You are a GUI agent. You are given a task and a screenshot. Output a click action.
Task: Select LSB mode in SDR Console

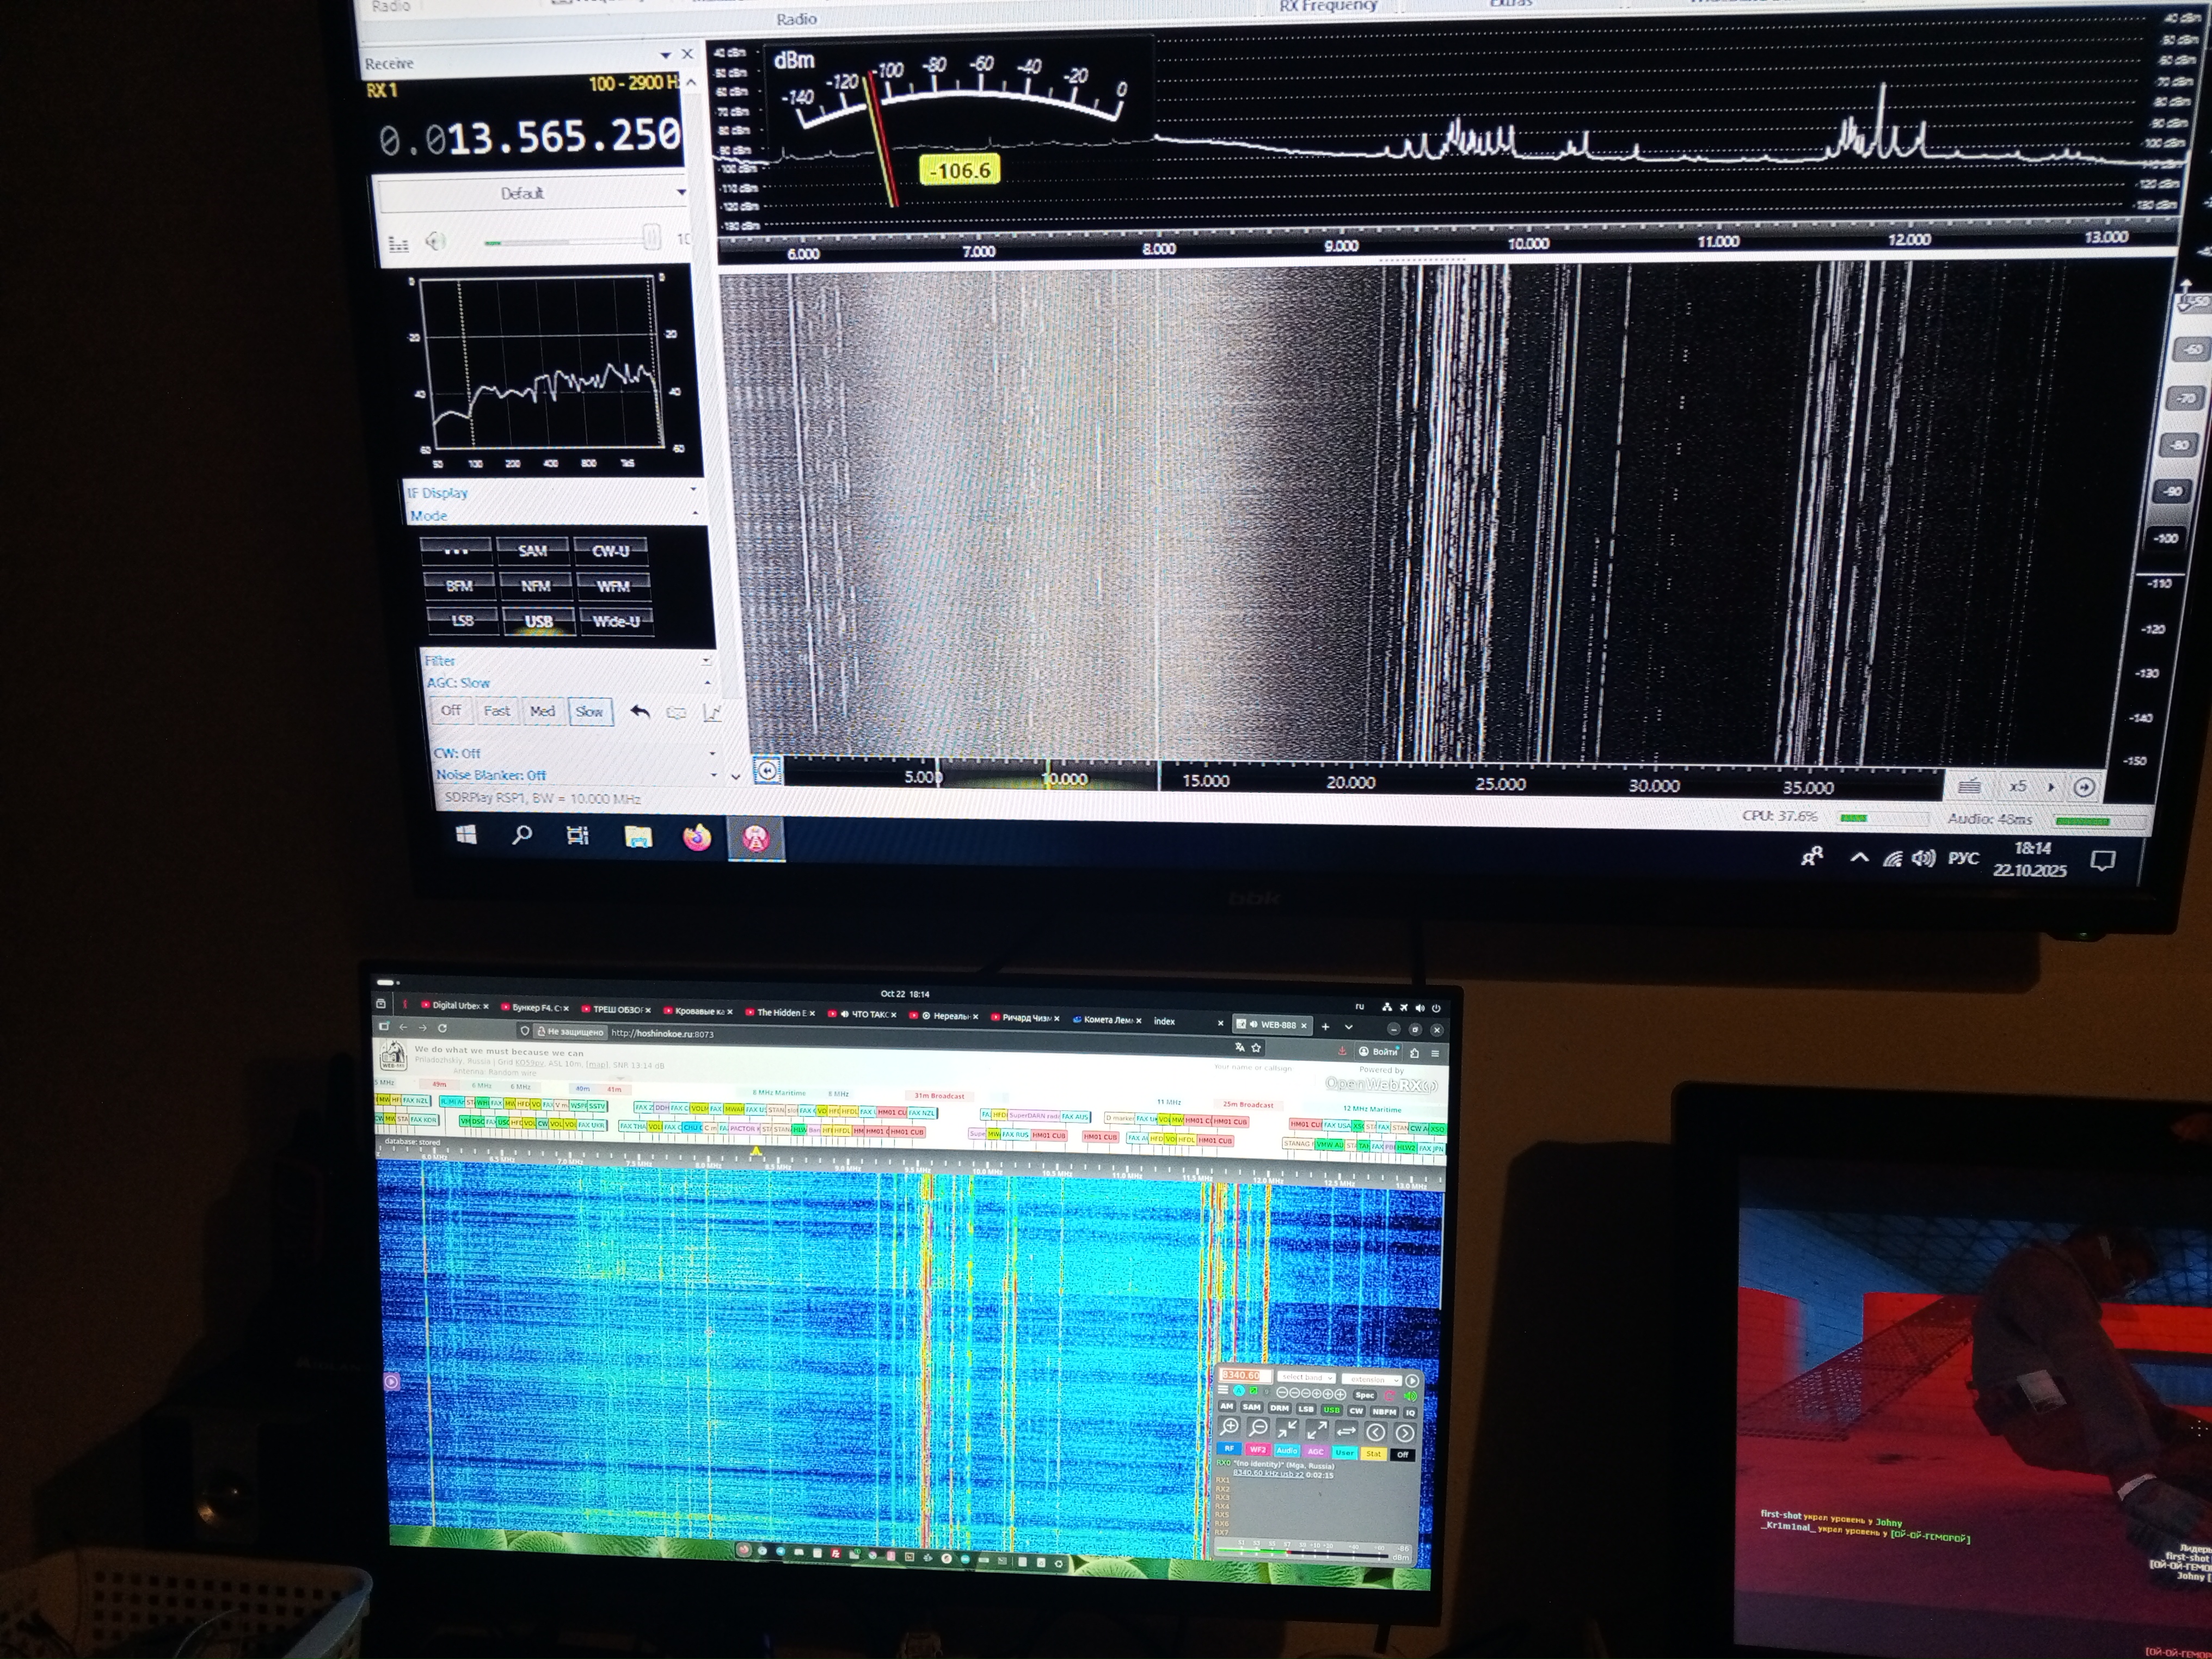coord(462,621)
